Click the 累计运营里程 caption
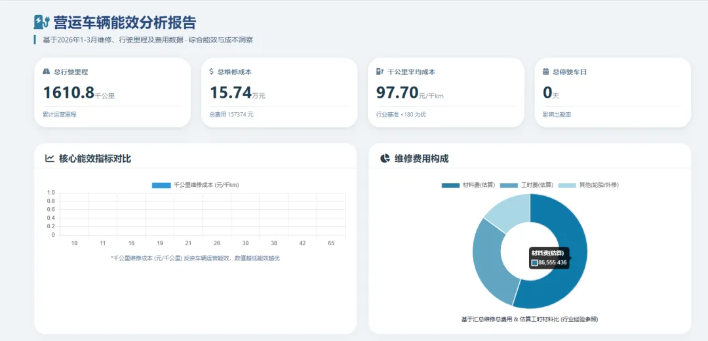 pyautogui.click(x=60, y=115)
